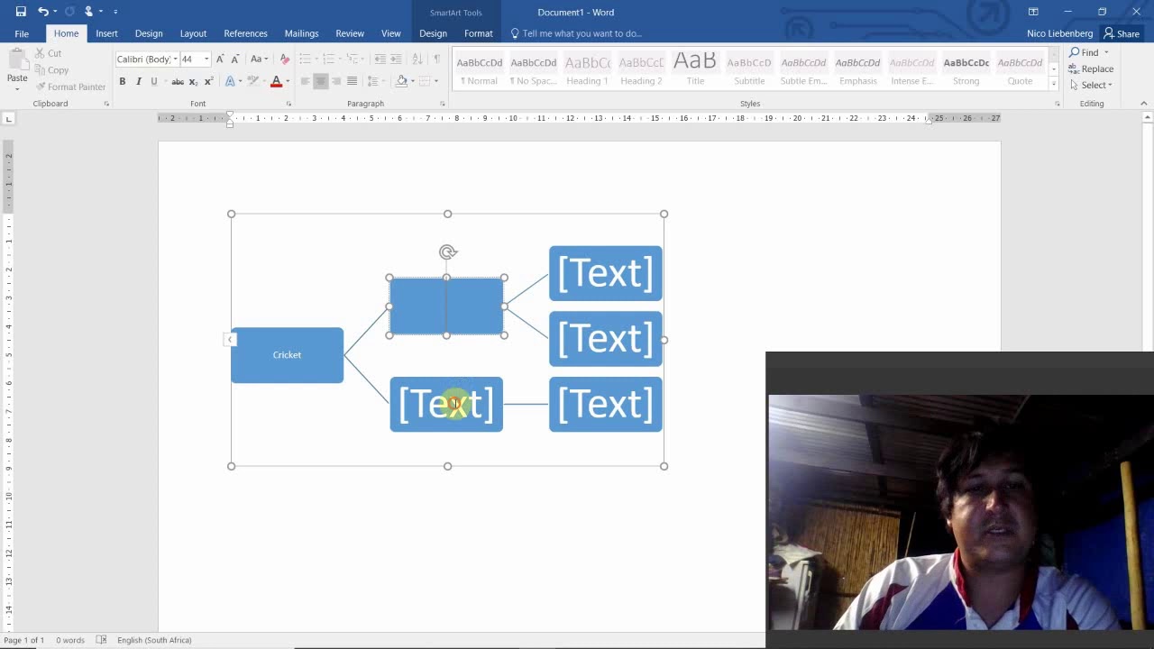Click the Paste clipboard icon
Image resolution: width=1154 pixels, height=649 pixels.
coord(17,68)
